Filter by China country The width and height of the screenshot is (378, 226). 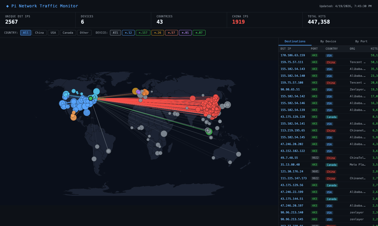39,33
